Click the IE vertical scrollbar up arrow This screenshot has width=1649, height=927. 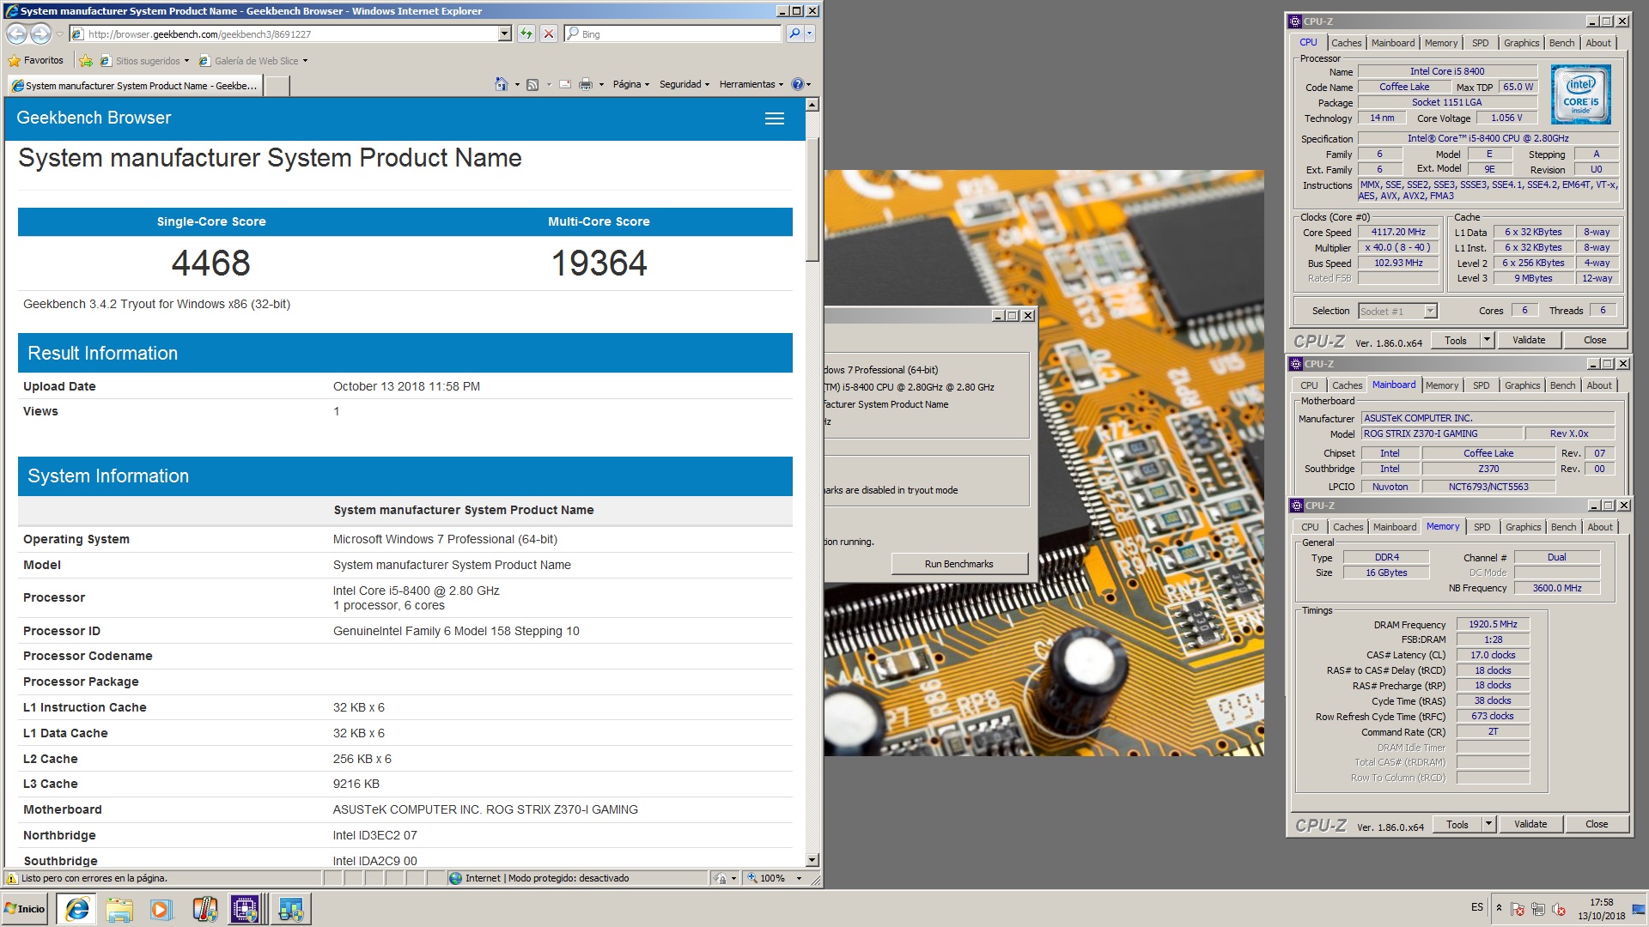tap(812, 105)
